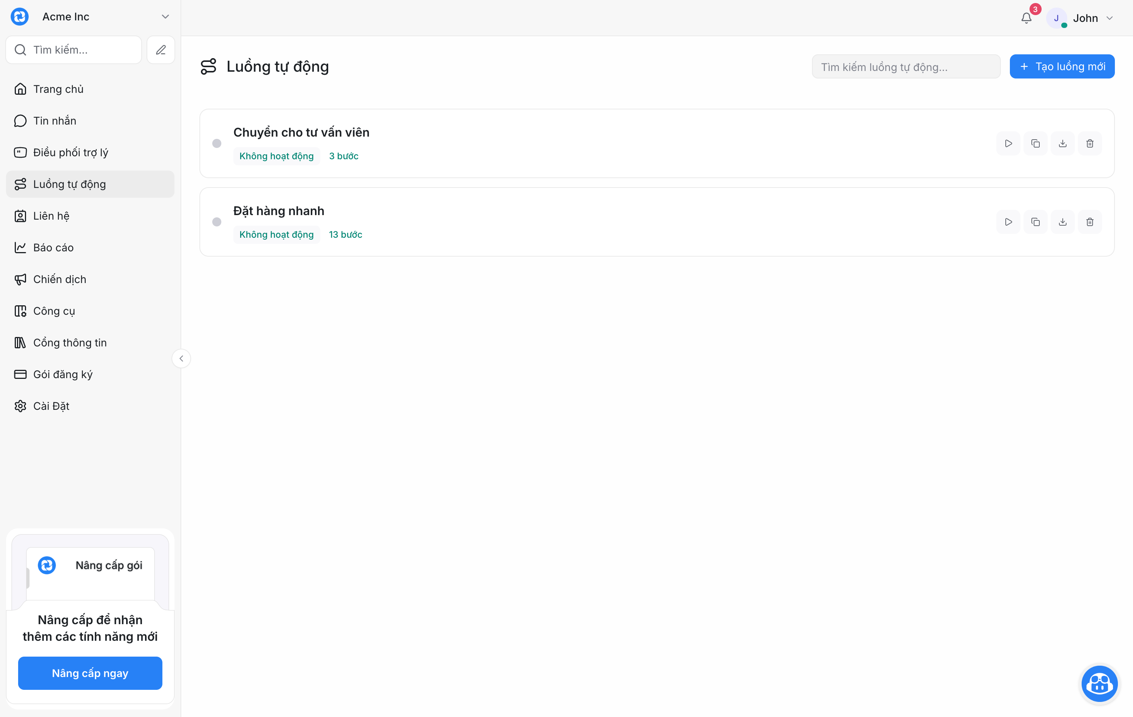Screen dimensions: 1133x717
Task: Click the Luồng tự động header icon
Action: tap(208, 67)
